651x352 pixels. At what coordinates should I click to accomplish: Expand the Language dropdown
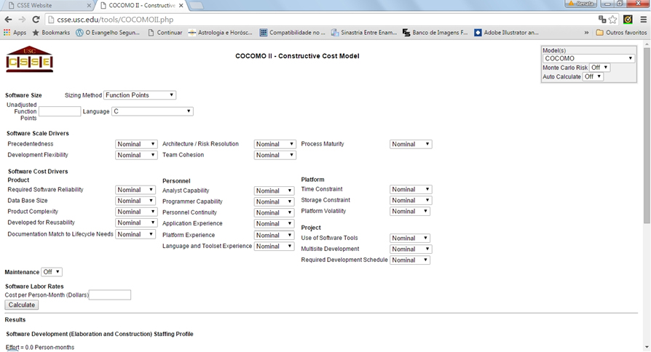pos(152,111)
